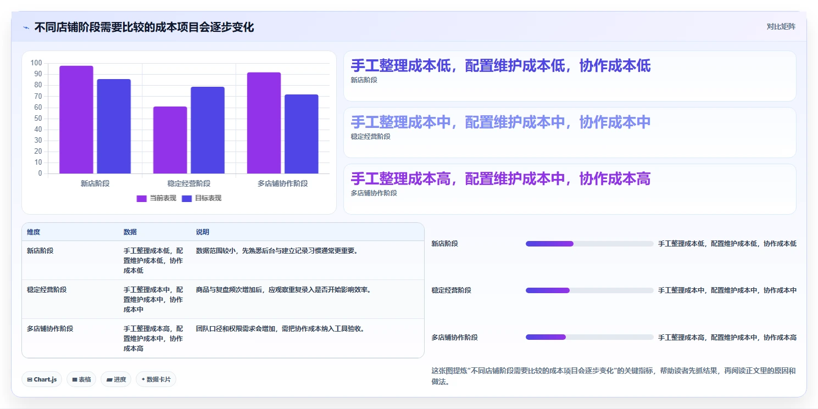Click the 稳定经营阶段 label beside the progress bar
Viewport: 818px width, 409px height.
[x=452, y=290]
